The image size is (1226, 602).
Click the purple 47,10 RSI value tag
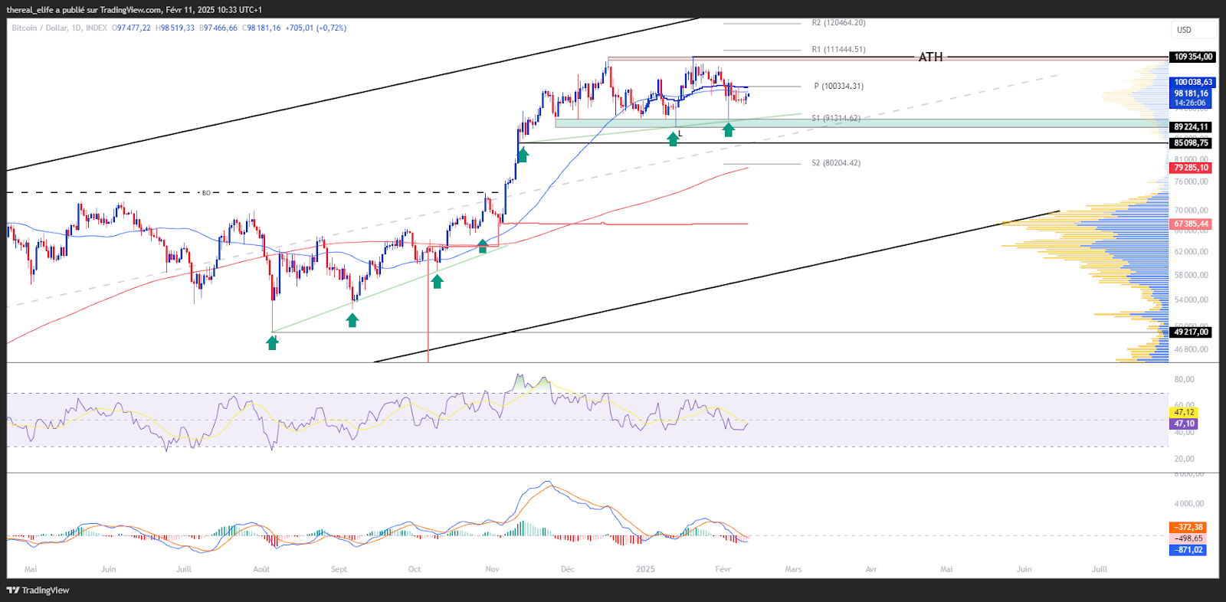tap(1185, 424)
